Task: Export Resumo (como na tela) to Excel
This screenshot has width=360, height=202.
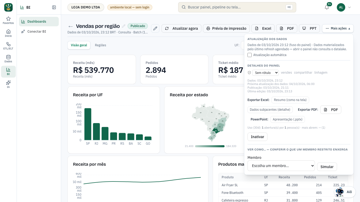Action: pos(290,100)
